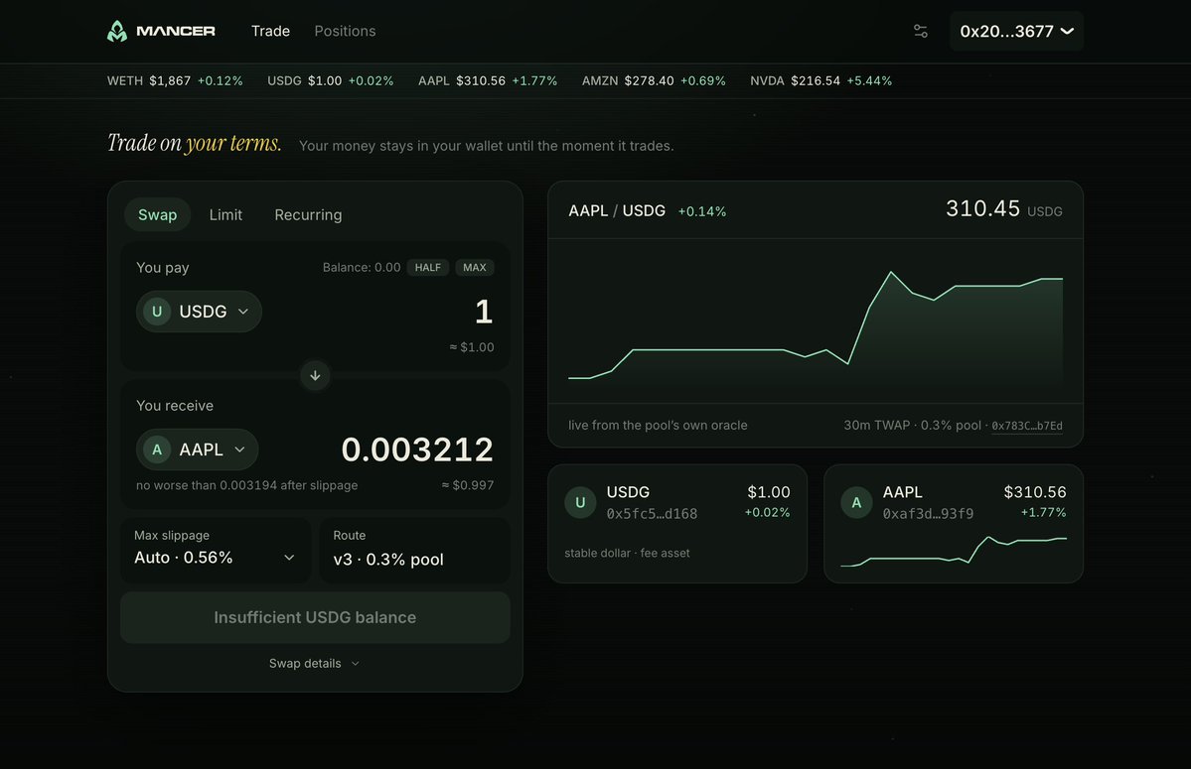
Task: Click the Route v3 · 0.3% pool box
Action: pos(415,551)
